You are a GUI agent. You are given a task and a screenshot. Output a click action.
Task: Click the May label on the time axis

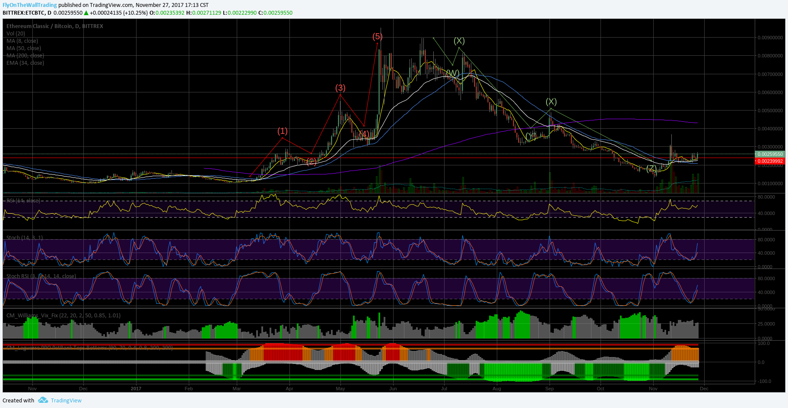(x=340, y=389)
